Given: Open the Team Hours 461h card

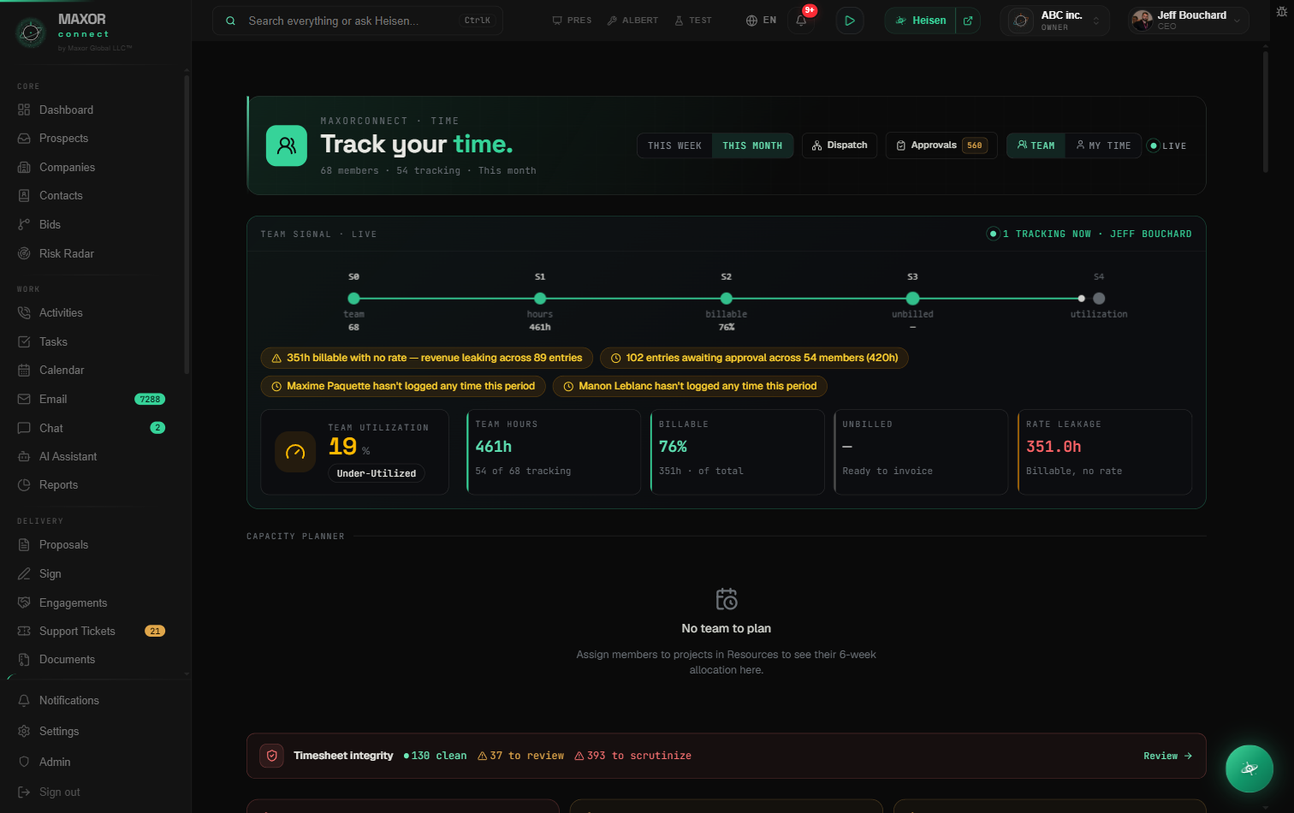Looking at the screenshot, I should coord(554,452).
